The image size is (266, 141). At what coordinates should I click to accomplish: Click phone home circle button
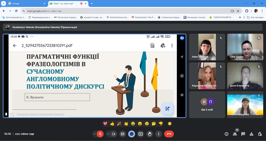(x=182, y=76)
